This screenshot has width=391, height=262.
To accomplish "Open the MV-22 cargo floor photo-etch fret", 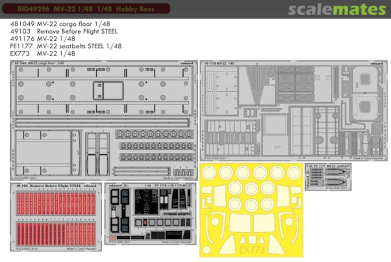I will (104, 120).
